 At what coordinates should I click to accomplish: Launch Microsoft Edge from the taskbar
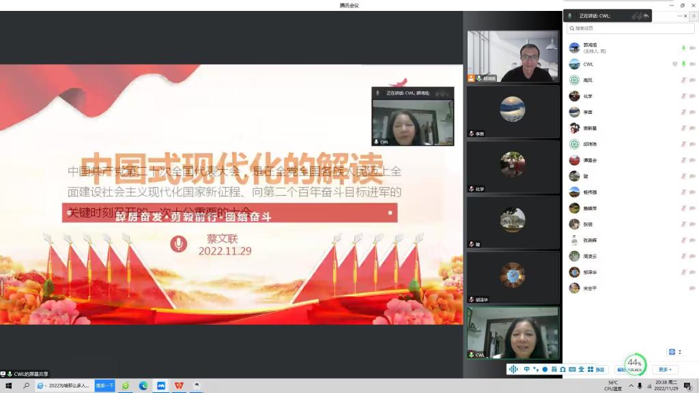click(143, 385)
